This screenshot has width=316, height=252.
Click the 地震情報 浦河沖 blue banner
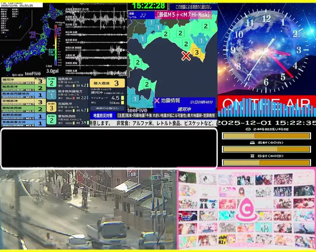pyautogui.click(x=184, y=105)
